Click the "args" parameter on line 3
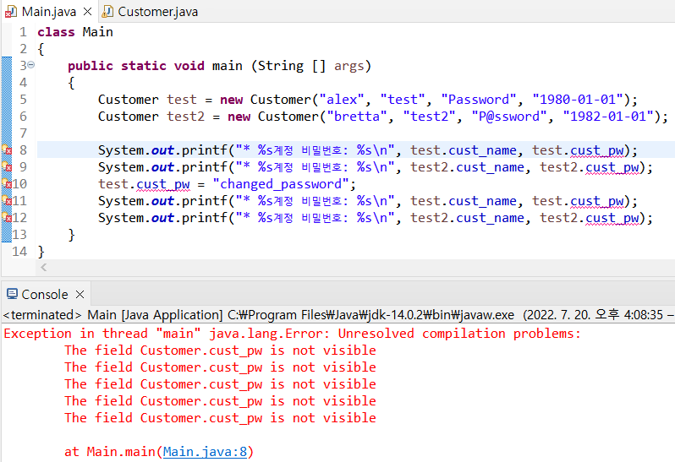Viewport: 675px width, 462px height. pos(348,66)
